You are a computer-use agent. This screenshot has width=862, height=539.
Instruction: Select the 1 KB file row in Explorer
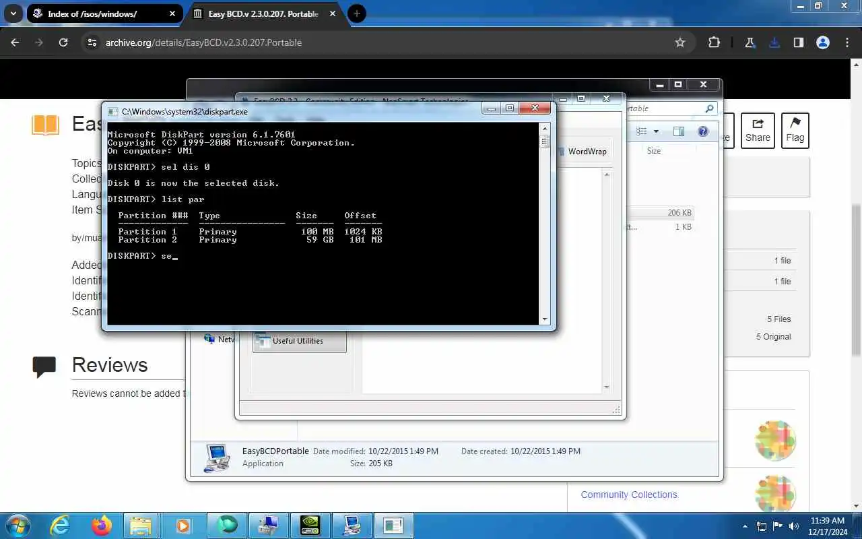[660, 227]
